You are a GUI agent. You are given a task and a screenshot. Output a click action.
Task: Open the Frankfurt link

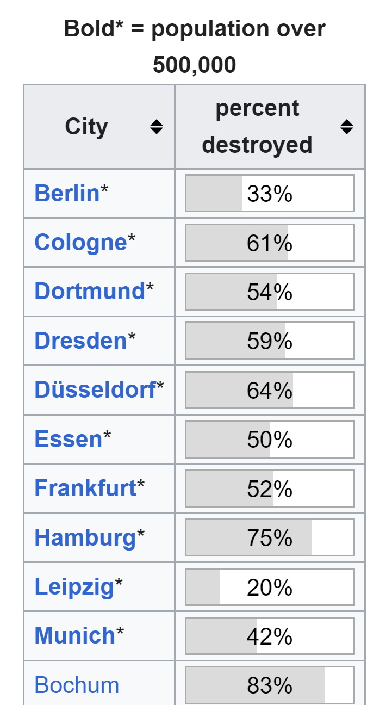pos(85,488)
